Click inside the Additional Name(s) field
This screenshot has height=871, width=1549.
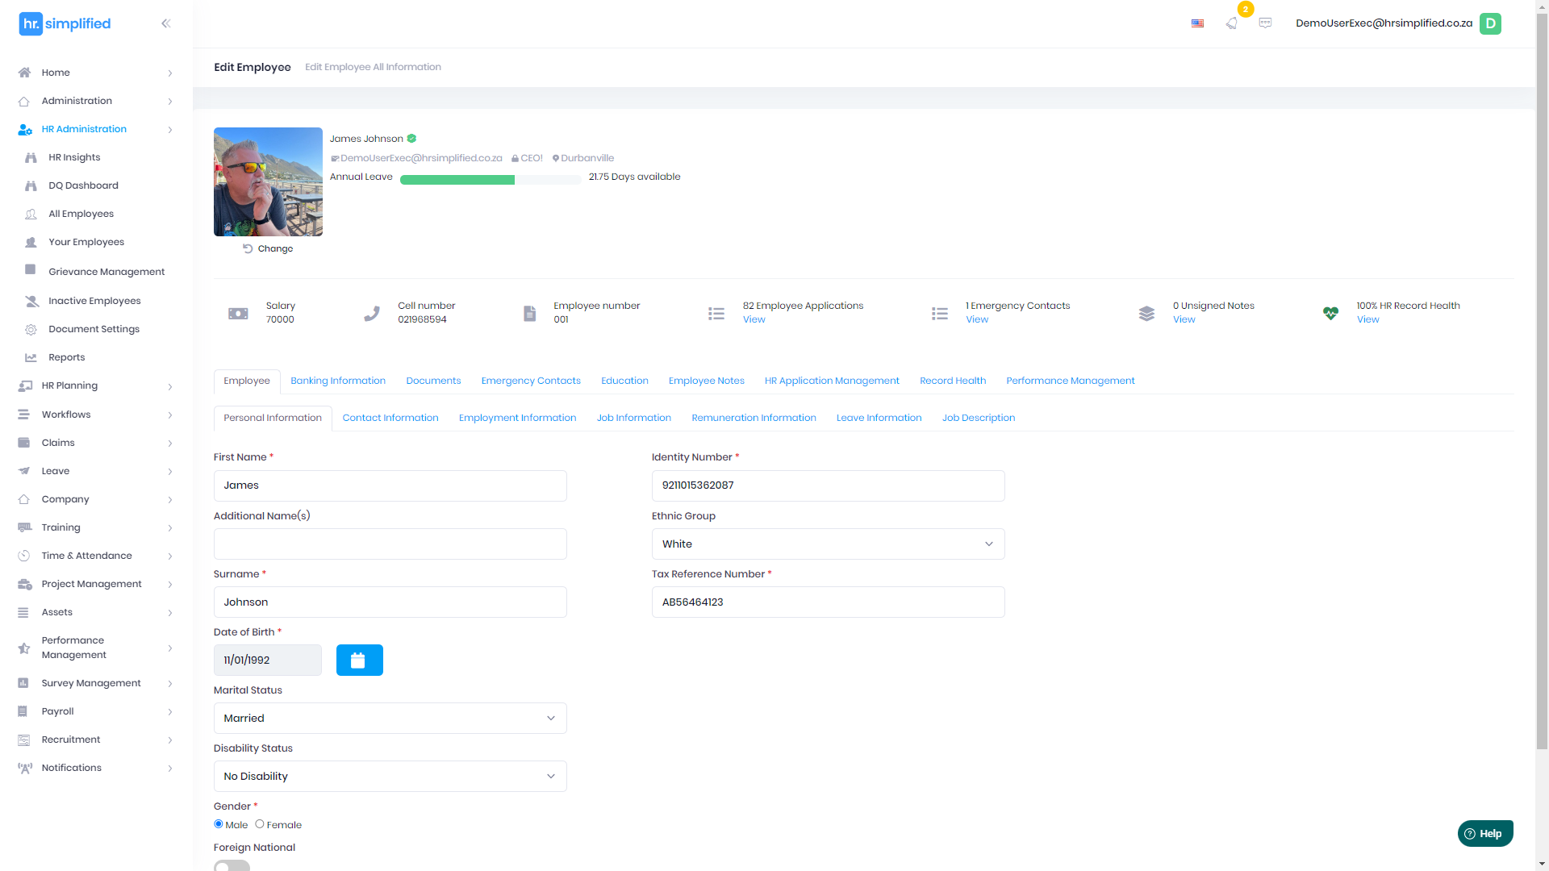pyautogui.click(x=390, y=544)
